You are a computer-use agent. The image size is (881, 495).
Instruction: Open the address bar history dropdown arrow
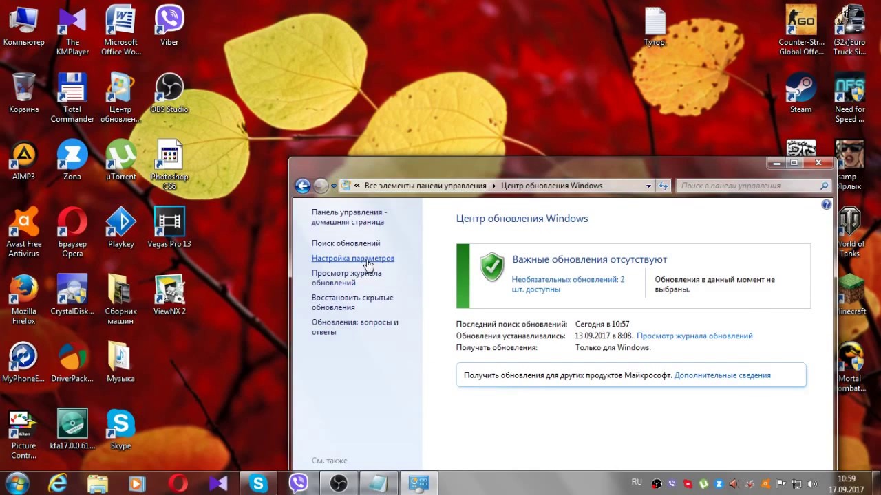[x=648, y=186]
